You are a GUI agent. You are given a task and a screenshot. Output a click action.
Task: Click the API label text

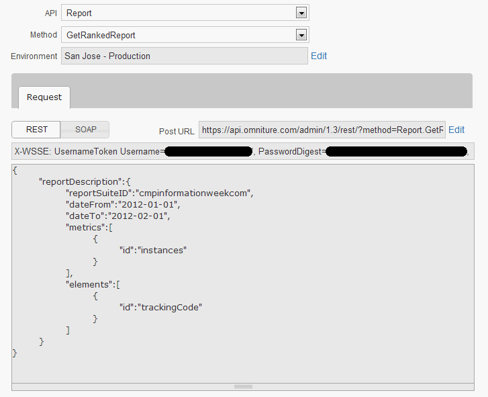pos(51,13)
